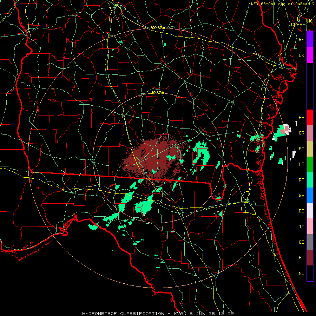This screenshot has height=316, width=316.
Task: Click the DS legend label
Action: pos(302,211)
